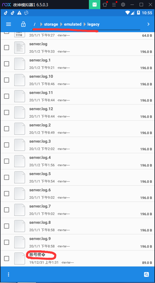Image resolution: width=155 pixels, height=283 pixels.
Task: Tick the checkbox beside server.log.9
Action: point(7,242)
